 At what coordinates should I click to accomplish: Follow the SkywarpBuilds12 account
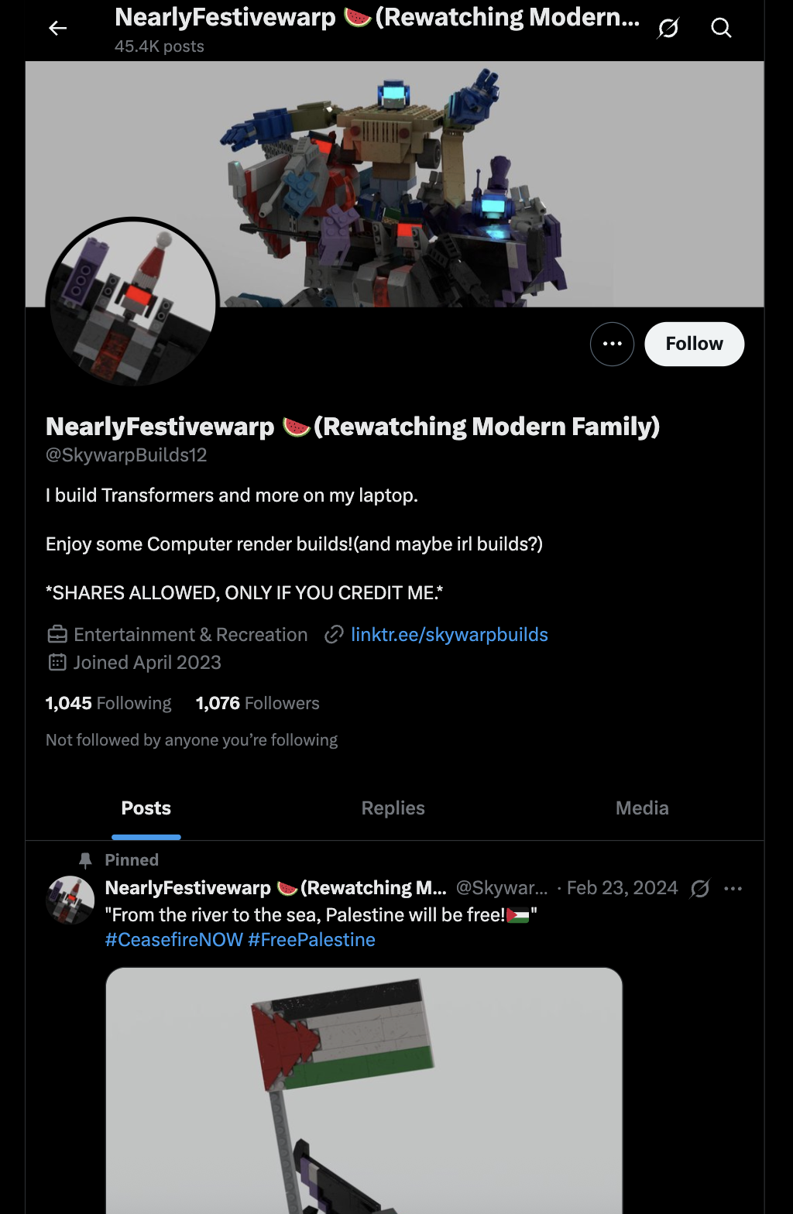(x=694, y=344)
